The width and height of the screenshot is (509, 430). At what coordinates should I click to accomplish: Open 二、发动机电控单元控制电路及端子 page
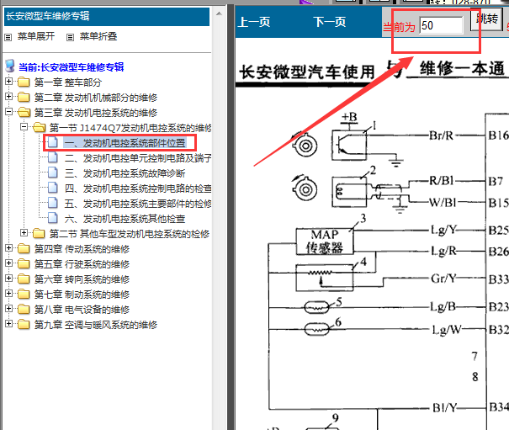tap(138, 158)
